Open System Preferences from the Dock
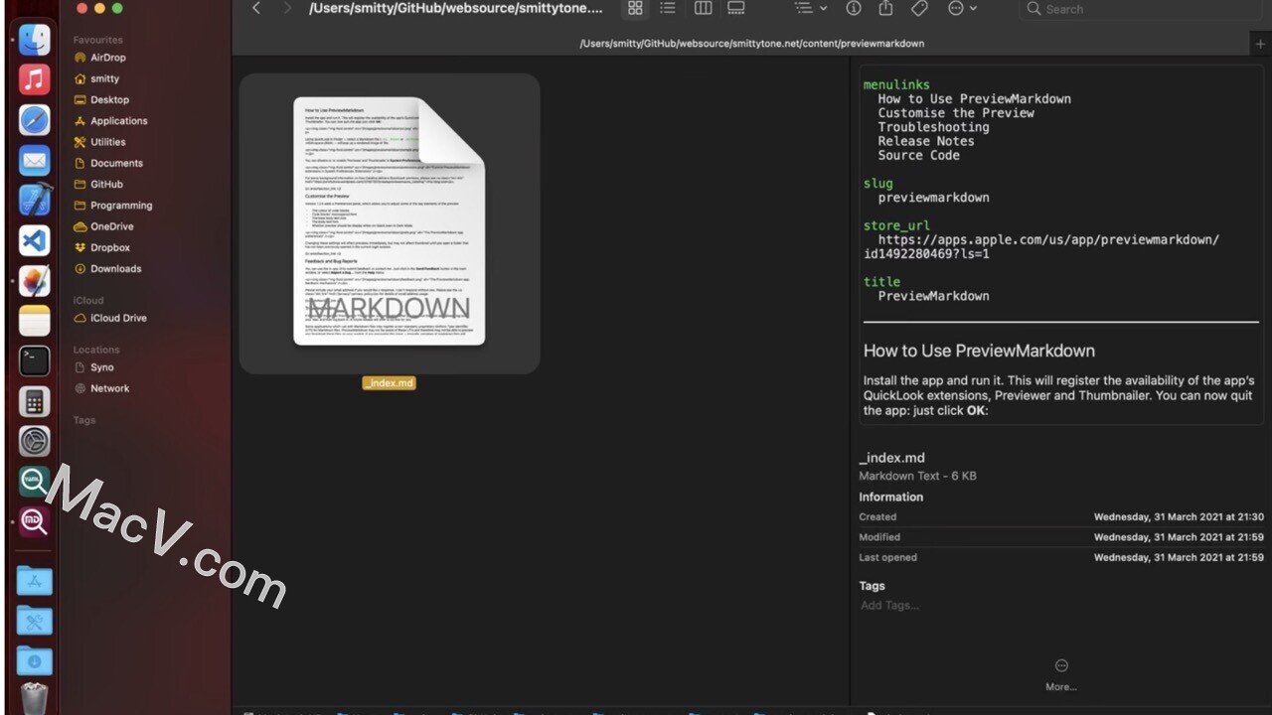 35,441
